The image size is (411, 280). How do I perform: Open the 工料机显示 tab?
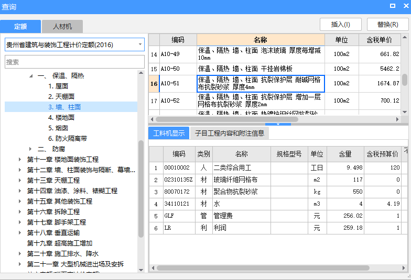tap(169, 133)
